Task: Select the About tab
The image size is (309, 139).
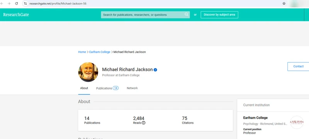Action: 84,88
